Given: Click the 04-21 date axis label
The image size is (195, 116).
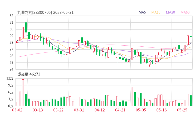Looking at the screenshot, I should (x=120, y=110).
